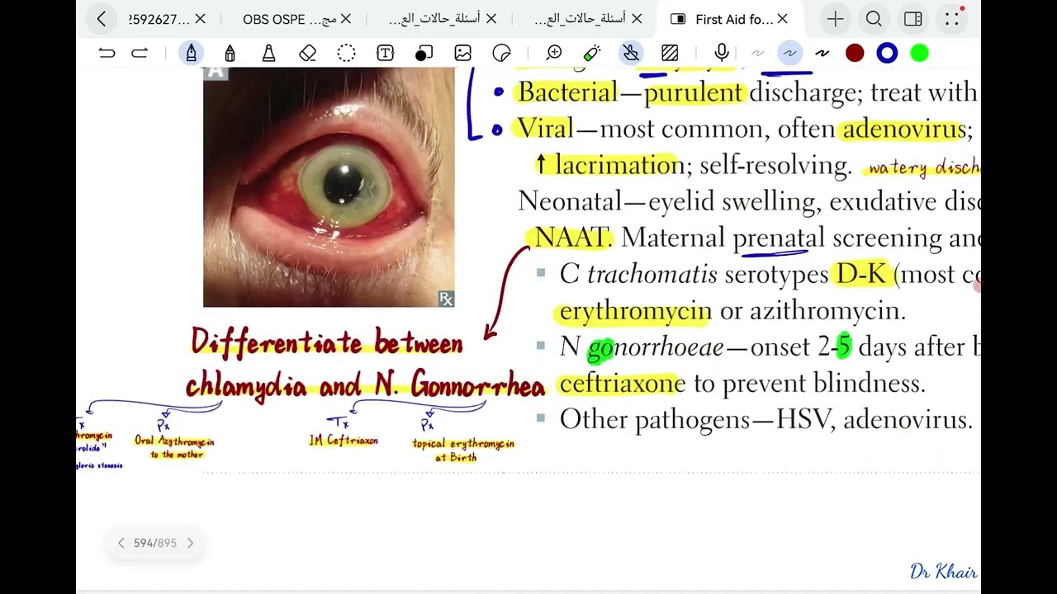1057x594 pixels.
Task: Click handwritten 'topical erythromycin at Birth'
Action: tap(463, 450)
